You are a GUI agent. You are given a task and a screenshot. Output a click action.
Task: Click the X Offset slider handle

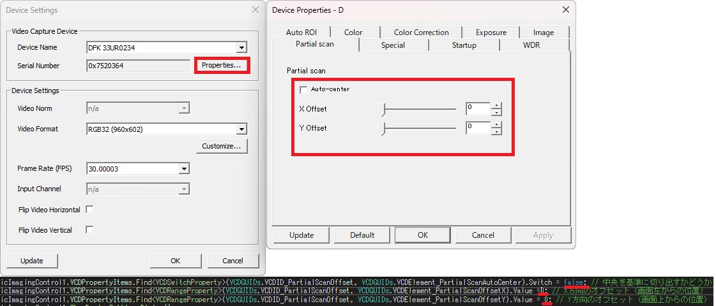[x=383, y=110]
